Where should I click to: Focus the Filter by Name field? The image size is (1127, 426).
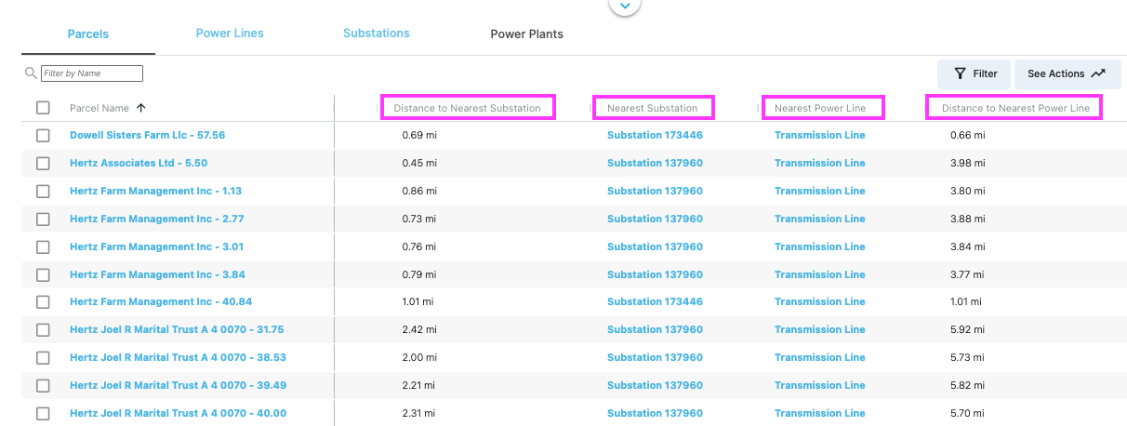click(x=92, y=73)
